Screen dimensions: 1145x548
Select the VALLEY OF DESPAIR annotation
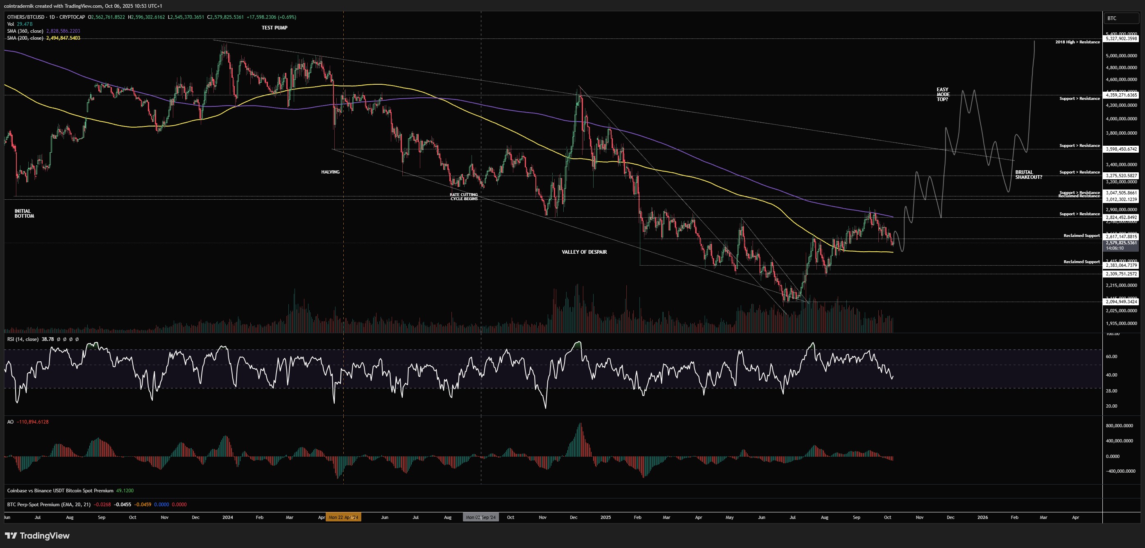584,252
